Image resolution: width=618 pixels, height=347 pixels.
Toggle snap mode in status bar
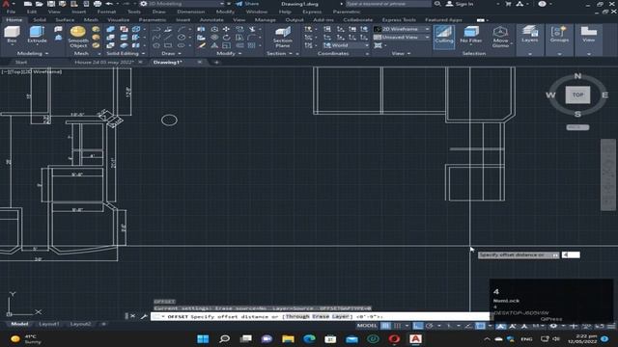398,326
